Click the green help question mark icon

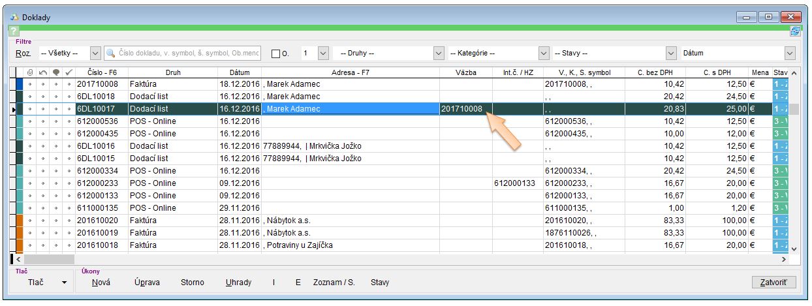click(x=13, y=31)
